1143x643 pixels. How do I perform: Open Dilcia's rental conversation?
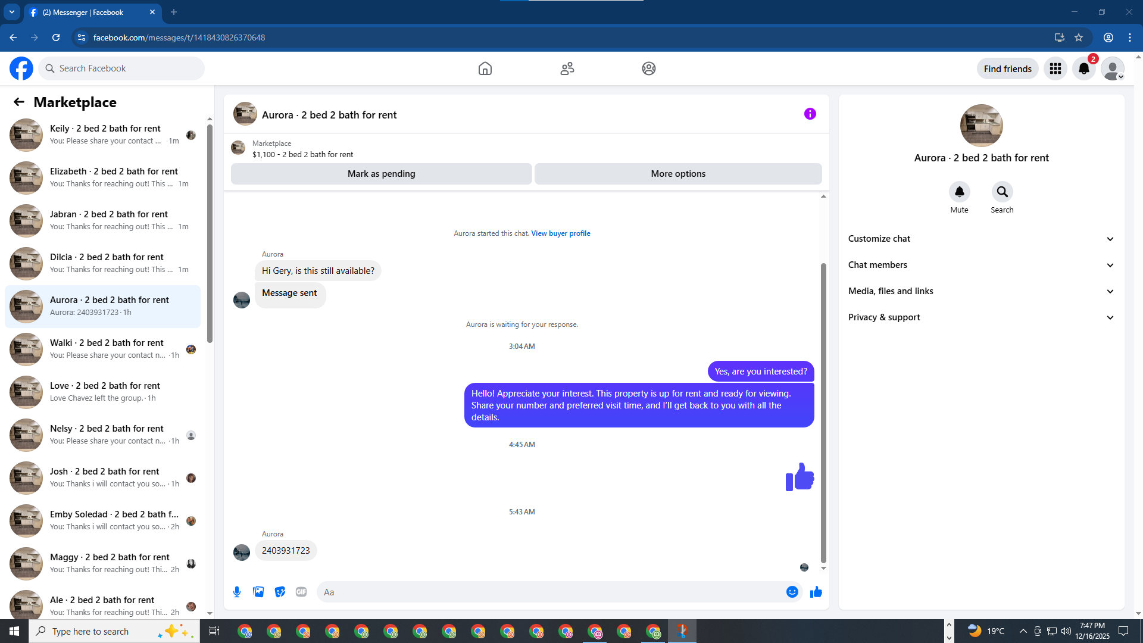click(102, 263)
